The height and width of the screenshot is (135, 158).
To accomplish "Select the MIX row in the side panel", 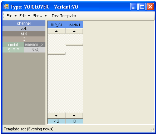I will point(24,34).
